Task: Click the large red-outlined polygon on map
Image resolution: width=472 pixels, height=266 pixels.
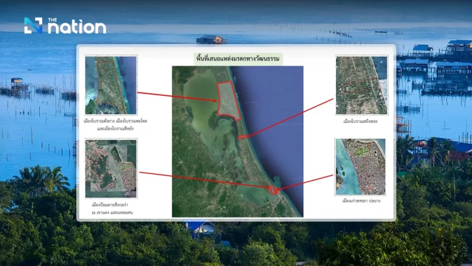Action: [x=227, y=99]
